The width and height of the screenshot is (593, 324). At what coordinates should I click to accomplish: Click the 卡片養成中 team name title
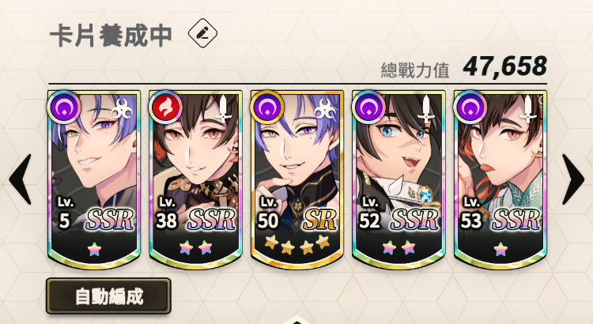111,36
